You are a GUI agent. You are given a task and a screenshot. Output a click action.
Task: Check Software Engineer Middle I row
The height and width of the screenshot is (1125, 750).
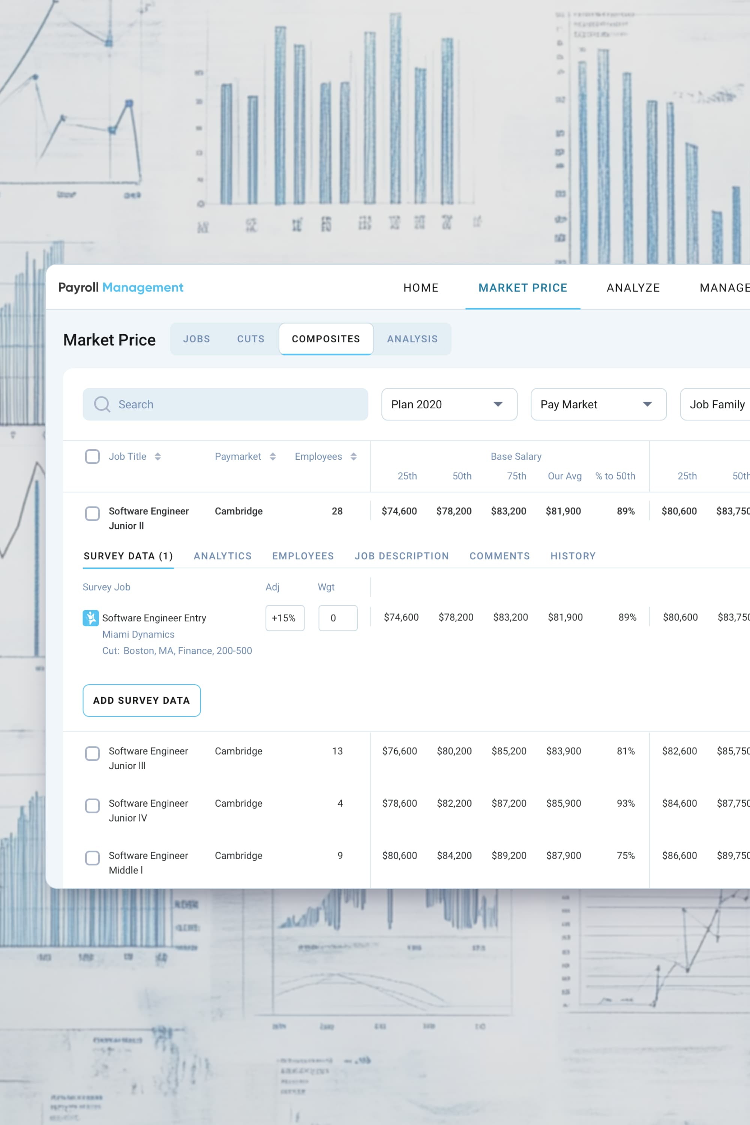[x=92, y=858]
